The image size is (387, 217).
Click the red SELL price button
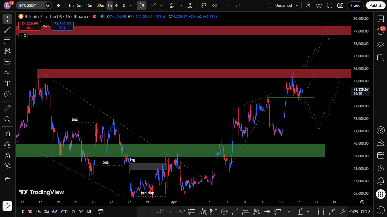(x=30, y=26)
